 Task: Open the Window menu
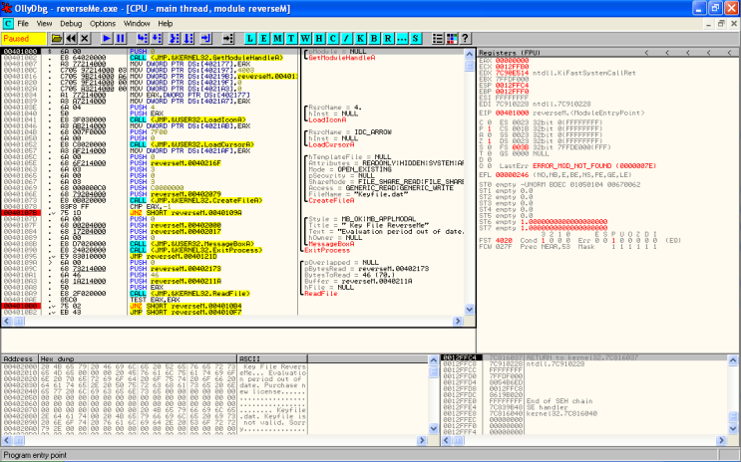137,24
